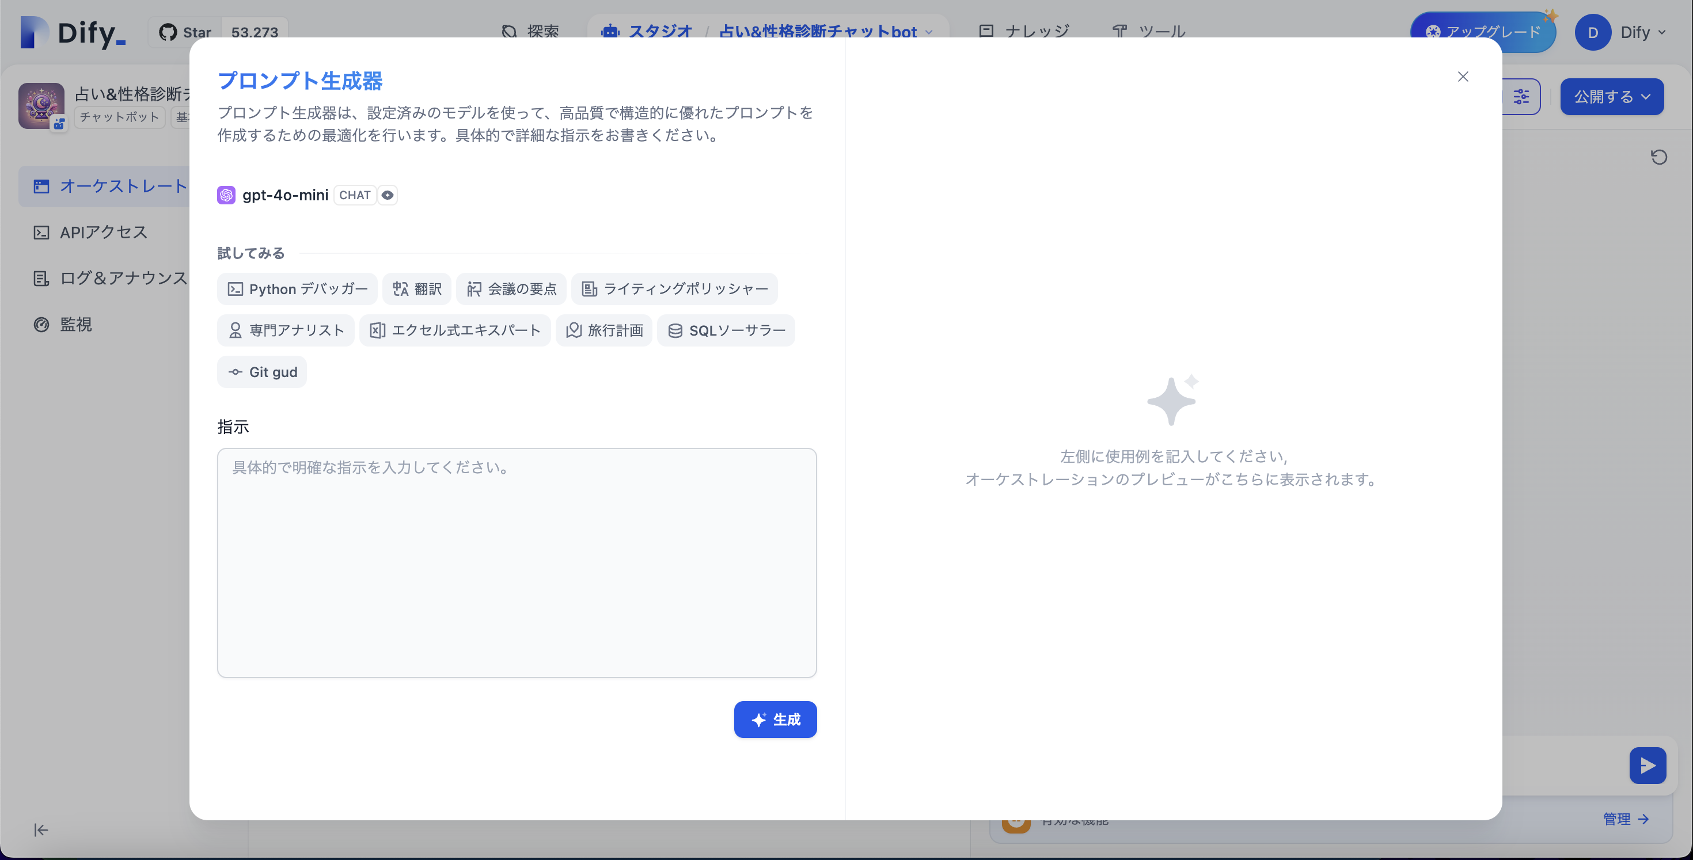The image size is (1693, 860).
Task: Click inside the 指示 instruction textarea
Action: tap(517, 562)
